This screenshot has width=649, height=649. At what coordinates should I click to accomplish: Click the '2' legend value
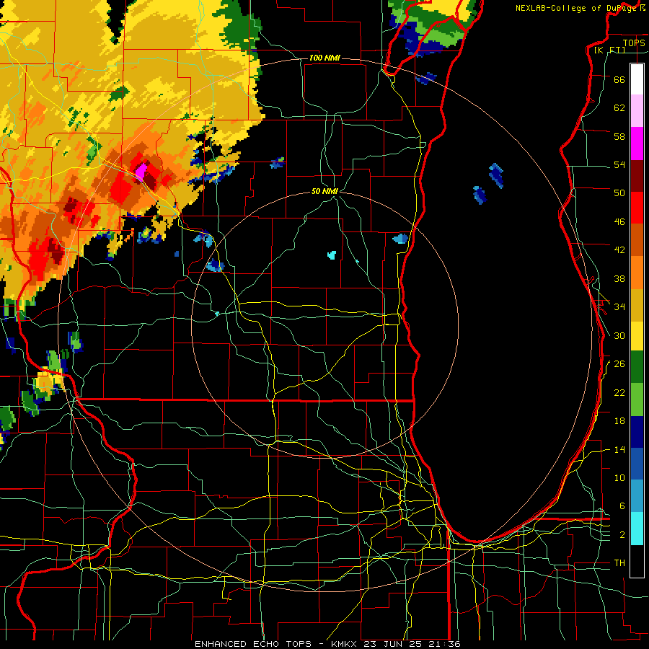coord(622,535)
